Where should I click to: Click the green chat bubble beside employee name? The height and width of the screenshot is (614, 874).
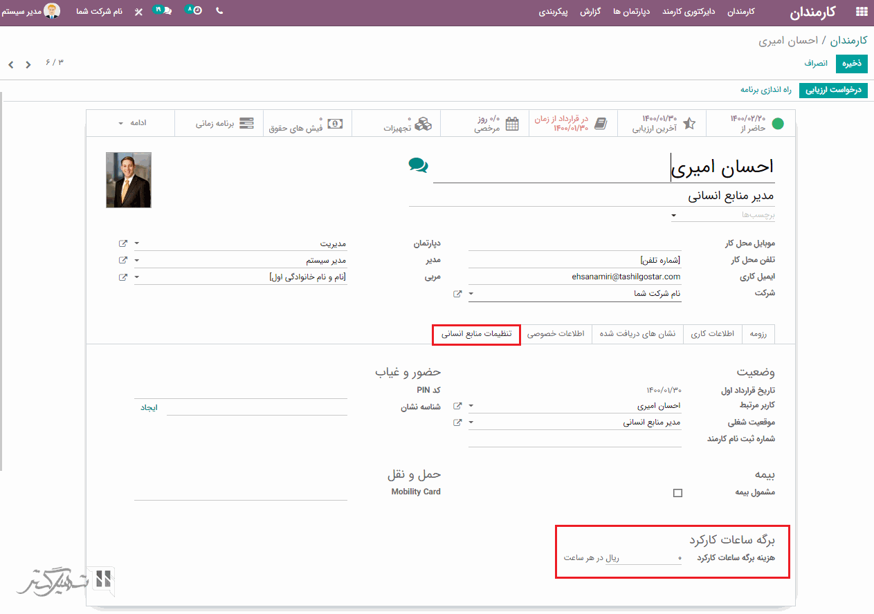(x=418, y=165)
